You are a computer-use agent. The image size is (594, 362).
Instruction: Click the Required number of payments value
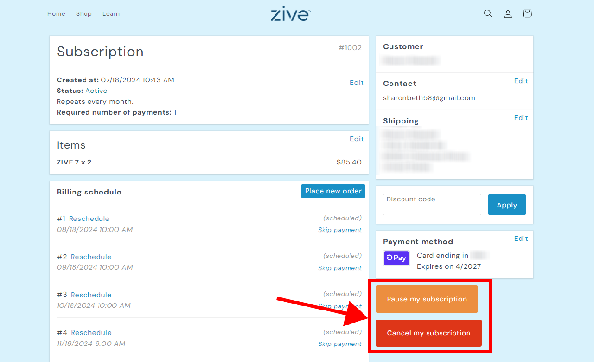coord(175,112)
